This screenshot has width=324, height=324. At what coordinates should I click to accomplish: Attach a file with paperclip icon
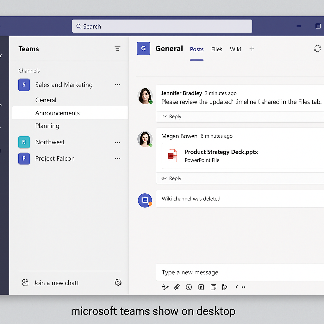click(x=177, y=287)
